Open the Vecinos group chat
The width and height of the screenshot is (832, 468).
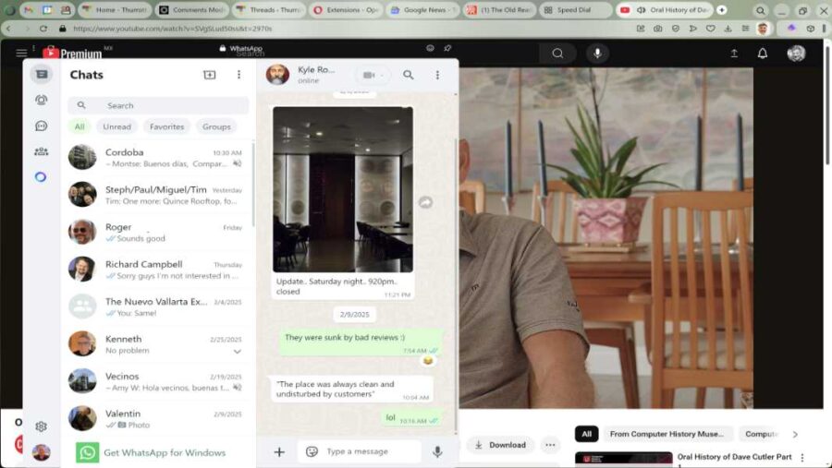click(x=157, y=381)
